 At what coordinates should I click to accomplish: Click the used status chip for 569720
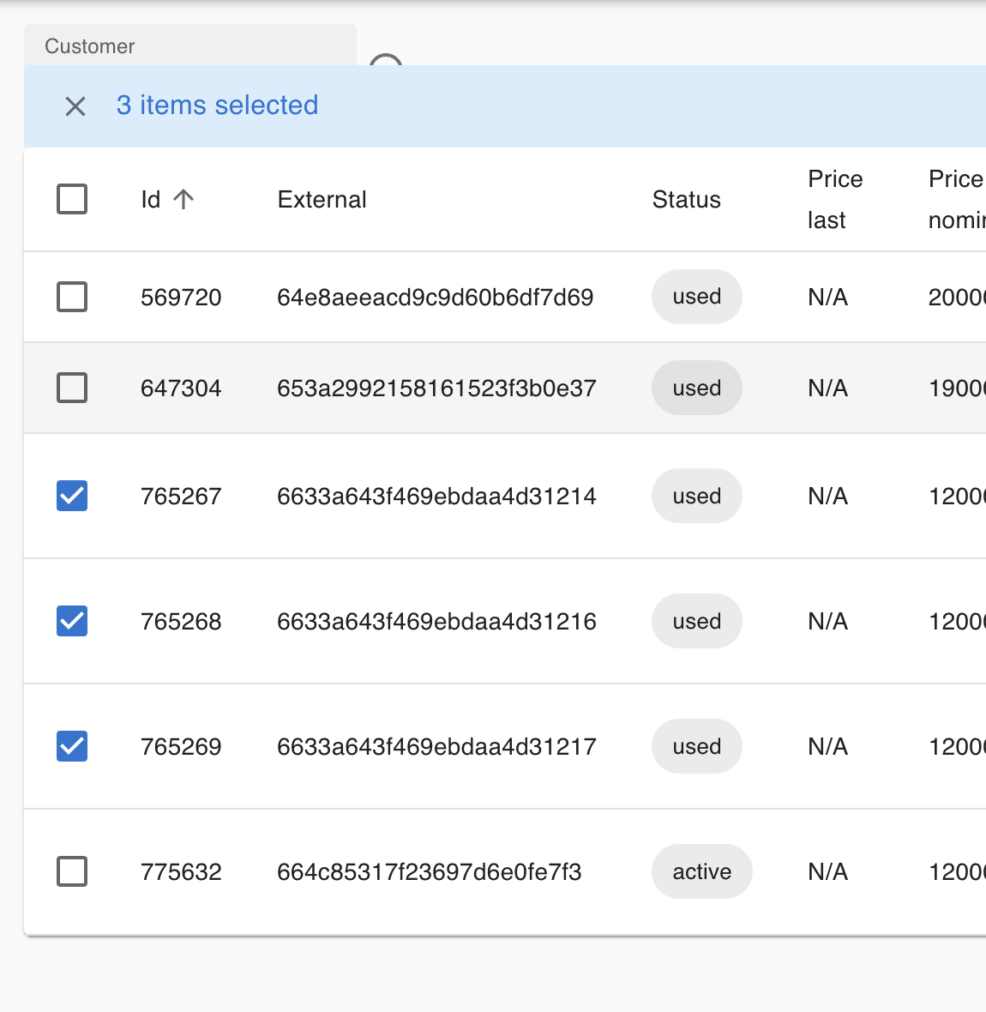coord(696,297)
